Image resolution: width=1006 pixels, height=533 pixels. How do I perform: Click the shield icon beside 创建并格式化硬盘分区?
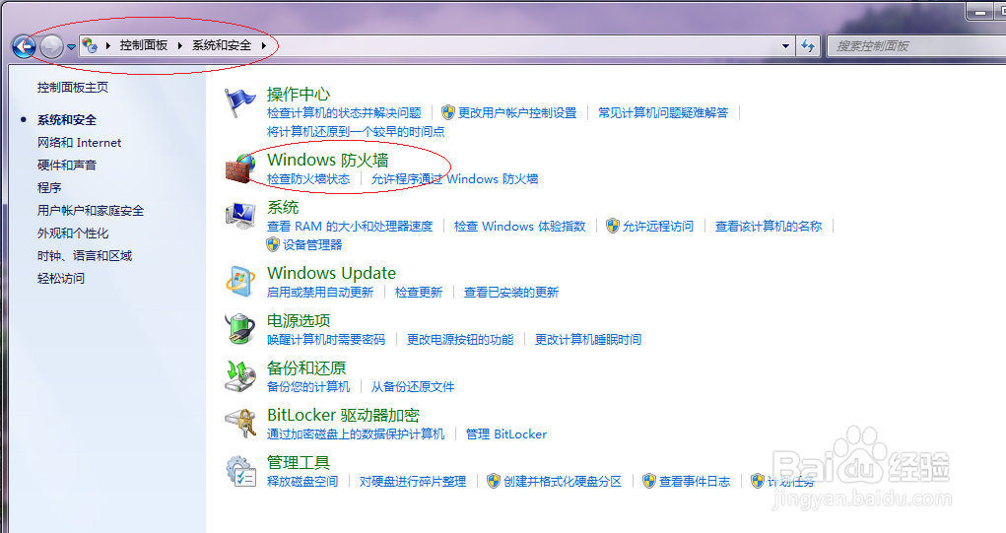click(x=494, y=481)
